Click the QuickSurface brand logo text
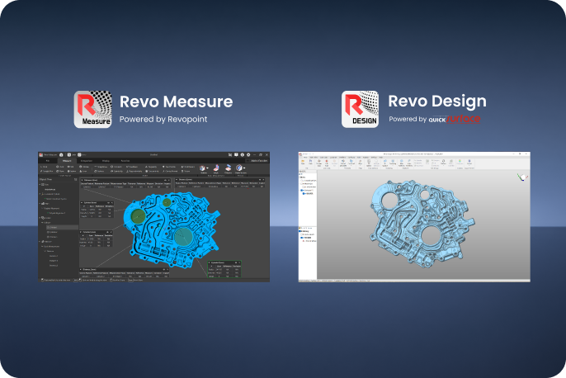The height and width of the screenshot is (378, 566). click(x=455, y=119)
